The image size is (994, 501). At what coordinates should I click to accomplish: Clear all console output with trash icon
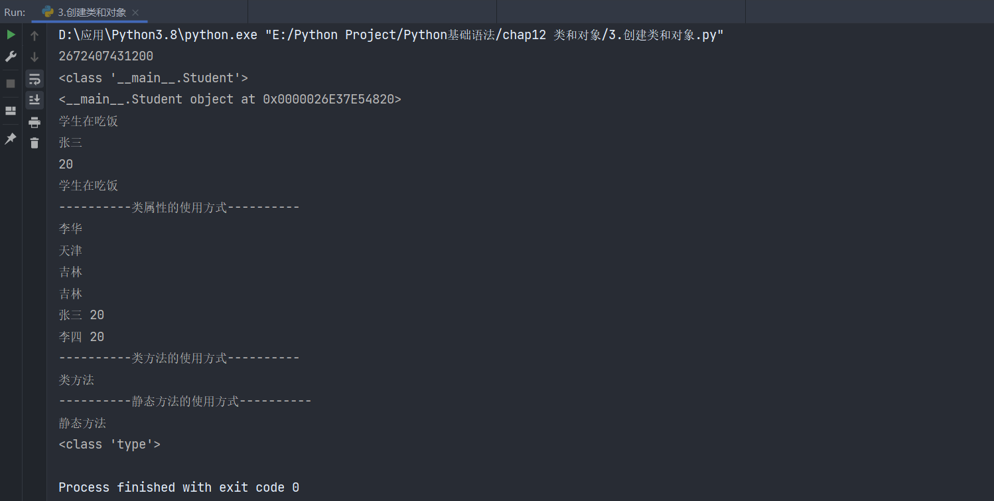coord(35,143)
